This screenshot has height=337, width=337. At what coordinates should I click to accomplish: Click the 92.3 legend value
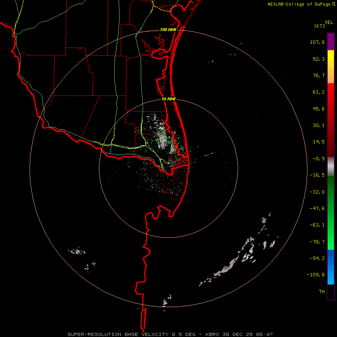pos(319,59)
